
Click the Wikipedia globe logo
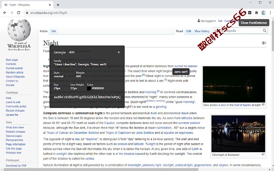click(19, 30)
